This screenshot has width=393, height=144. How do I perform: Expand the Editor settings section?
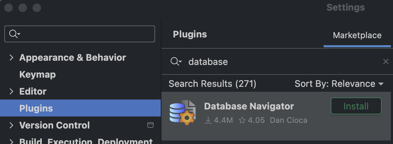[11, 91]
